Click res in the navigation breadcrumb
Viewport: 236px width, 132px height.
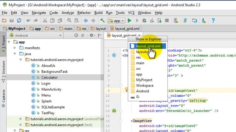coord(81,29)
